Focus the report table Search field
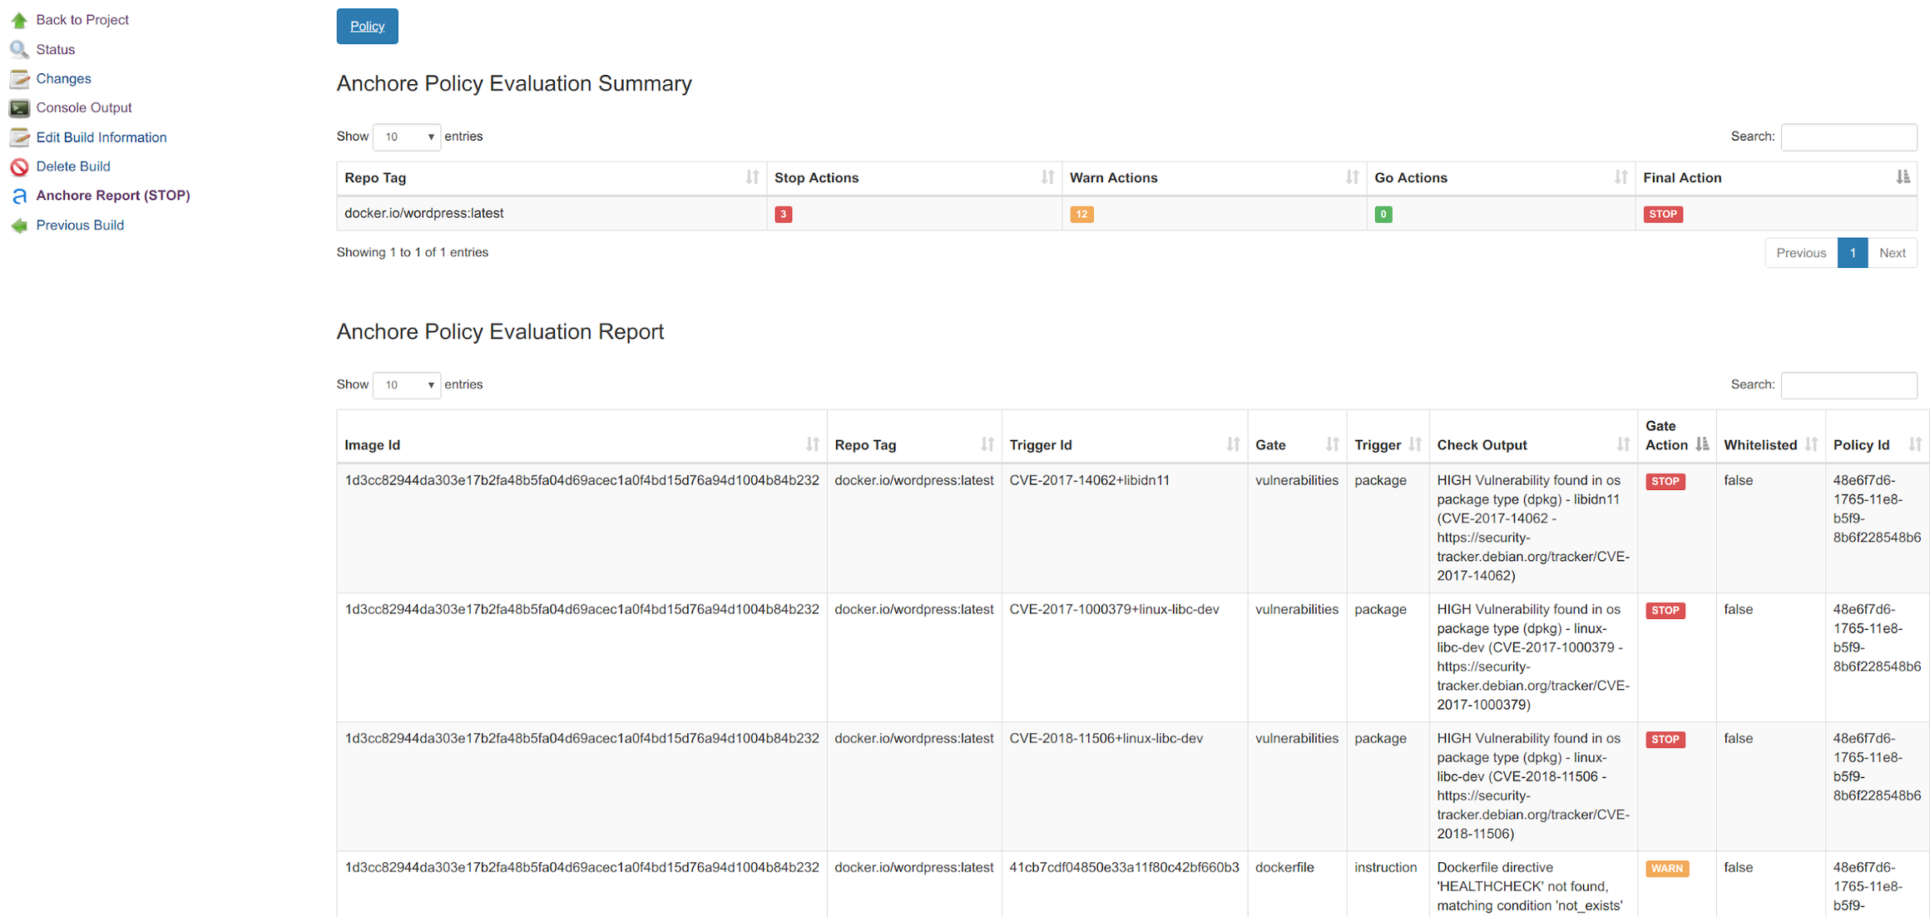Screen dimensions: 1930x917 1848,384
